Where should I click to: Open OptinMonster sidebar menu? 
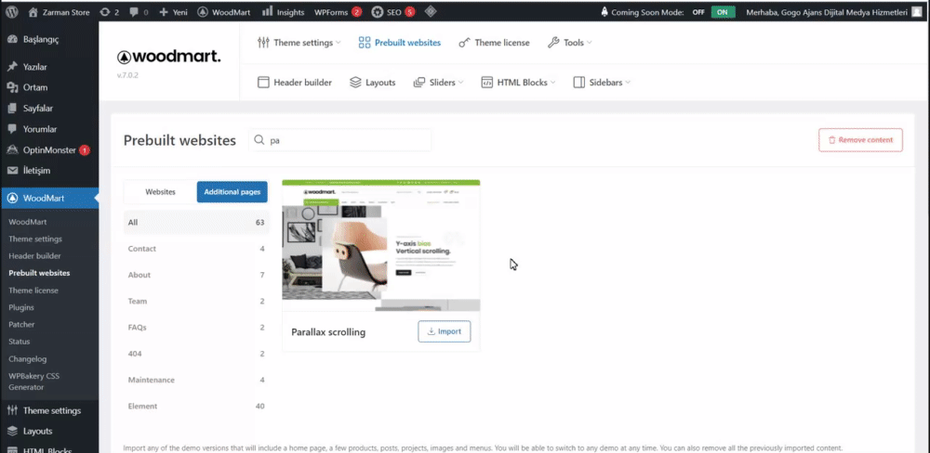[x=49, y=149]
